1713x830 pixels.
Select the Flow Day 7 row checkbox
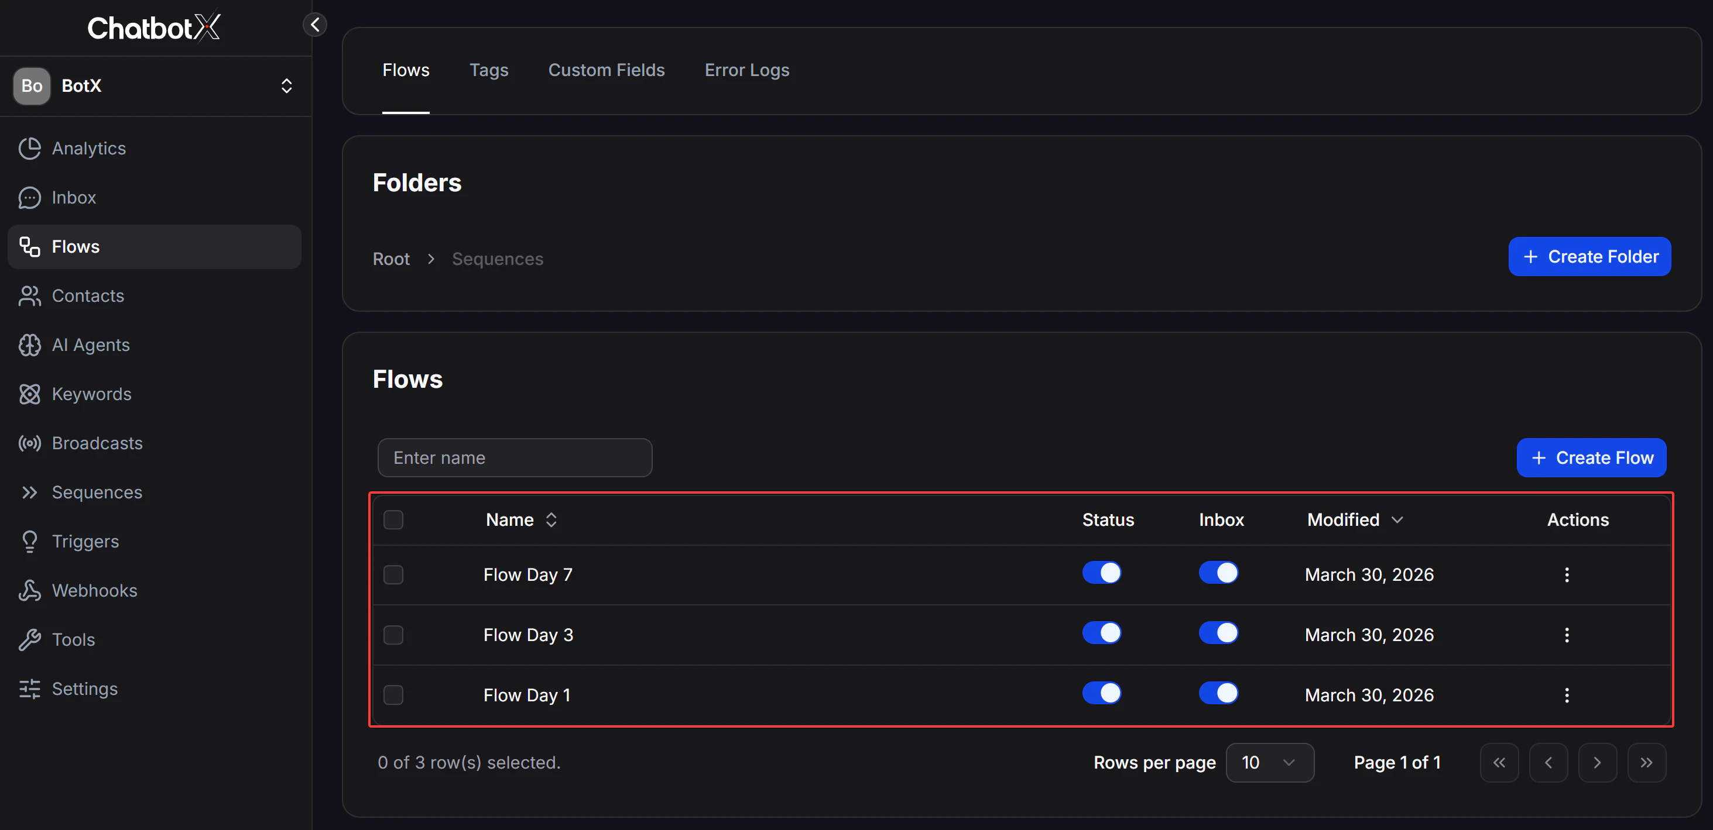coord(393,575)
